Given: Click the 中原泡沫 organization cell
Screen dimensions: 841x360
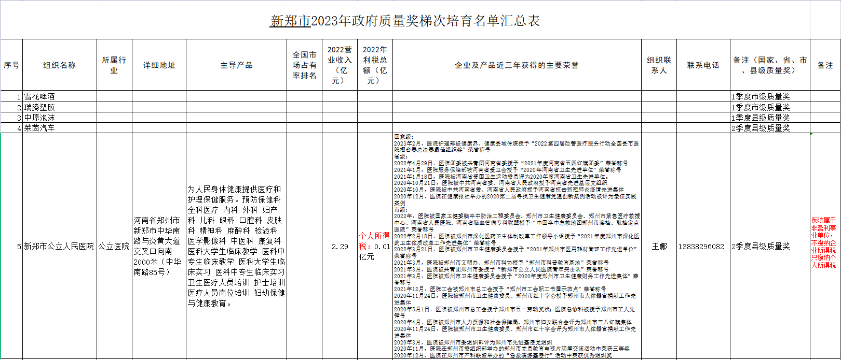Looking at the screenshot, I should coord(60,118).
